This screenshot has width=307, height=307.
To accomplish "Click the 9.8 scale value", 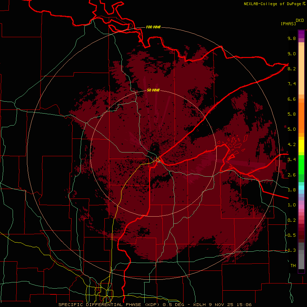I will click(x=292, y=38).
